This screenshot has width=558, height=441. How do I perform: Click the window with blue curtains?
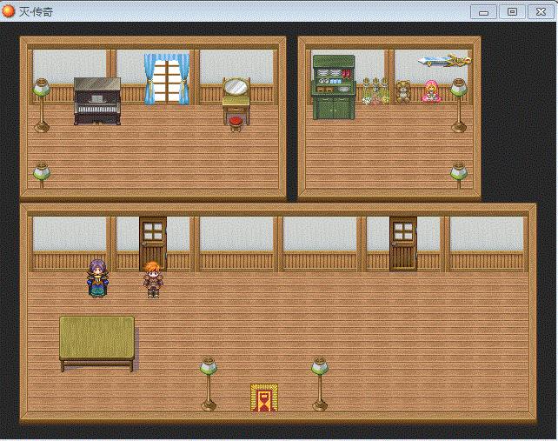coord(167,79)
